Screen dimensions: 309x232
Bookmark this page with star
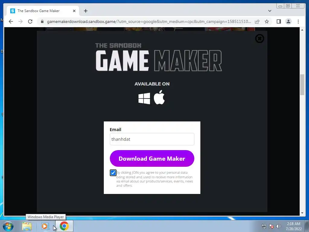click(267, 21)
